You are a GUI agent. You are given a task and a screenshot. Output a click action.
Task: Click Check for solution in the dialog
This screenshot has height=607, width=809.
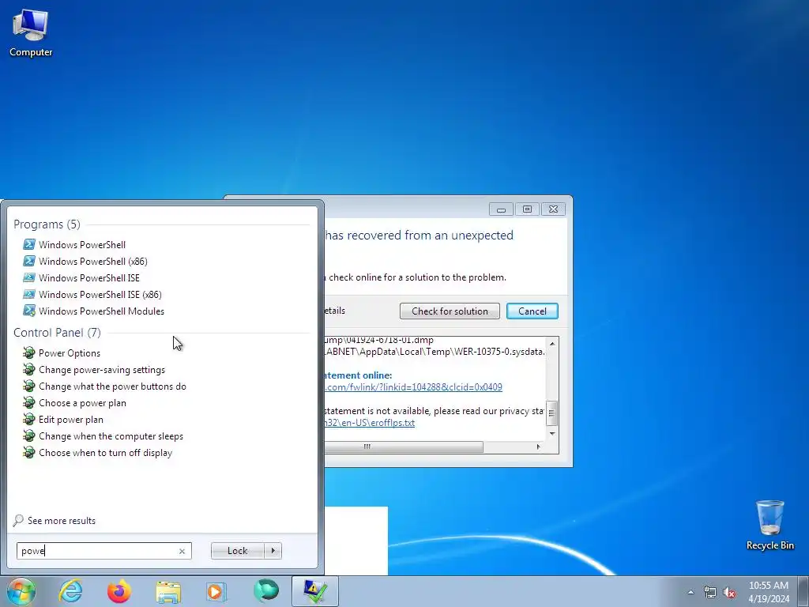[x=450, y=311]
